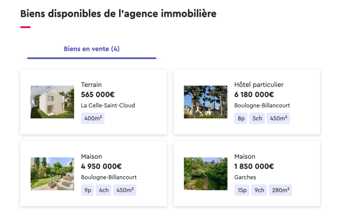Viewport: 339px width, 223px height.
Task: Click the 8p rooms tag
Action: [241, 118]
